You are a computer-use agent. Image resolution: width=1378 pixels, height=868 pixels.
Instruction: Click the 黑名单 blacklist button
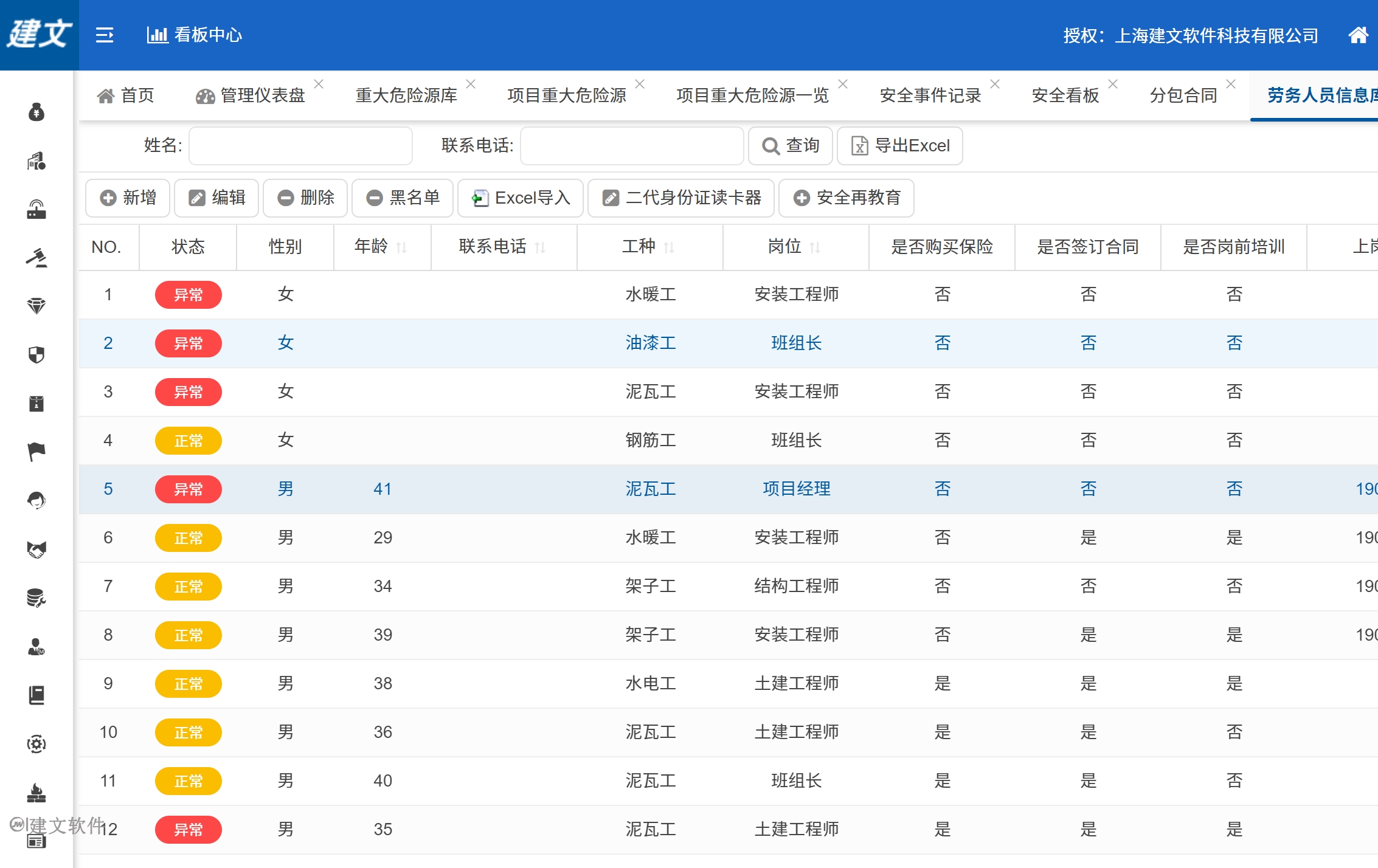pyautogui.click(x=403, y=198)
